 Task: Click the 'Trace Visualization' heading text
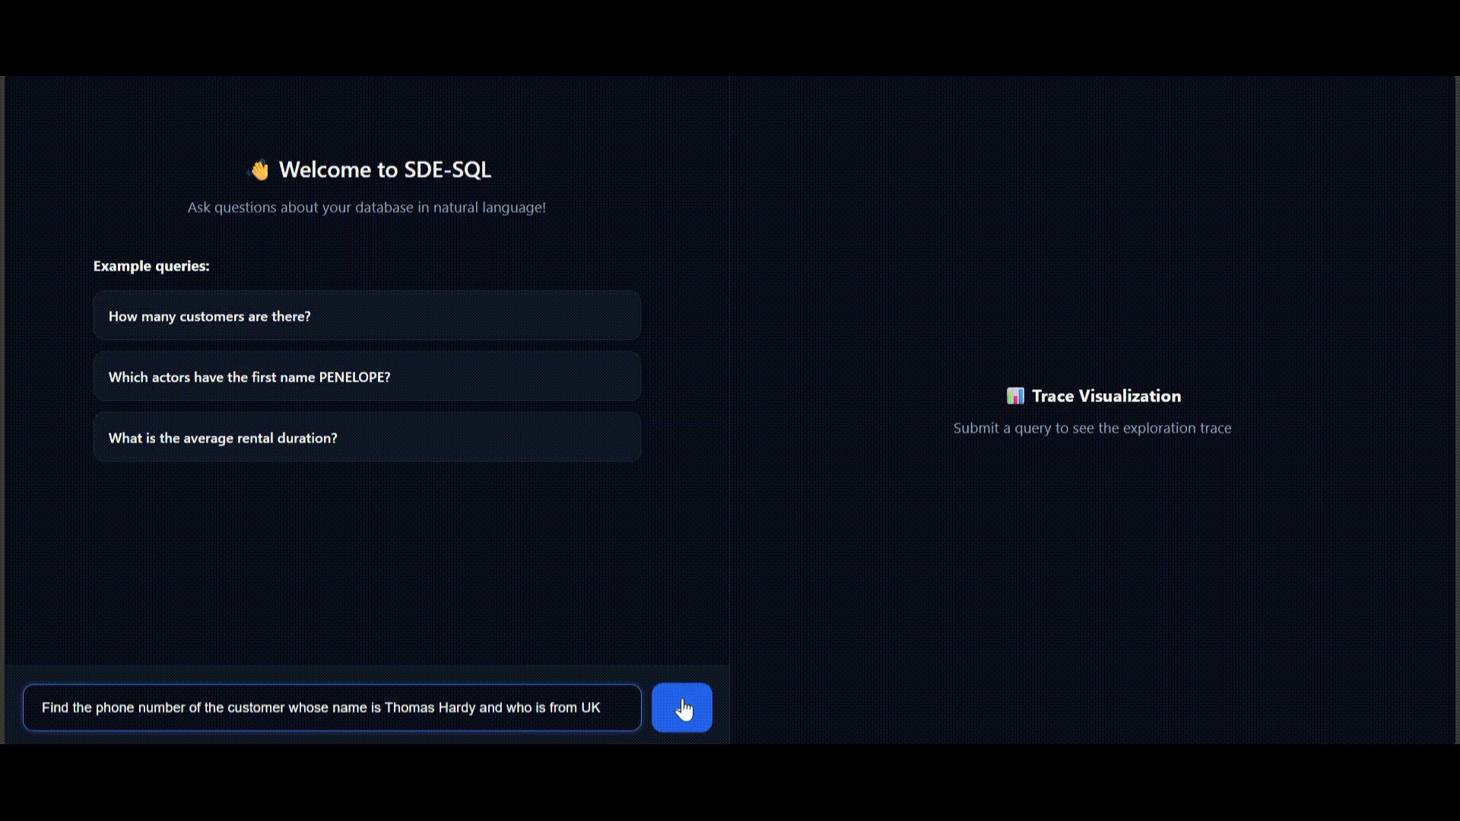(1106, 396)
